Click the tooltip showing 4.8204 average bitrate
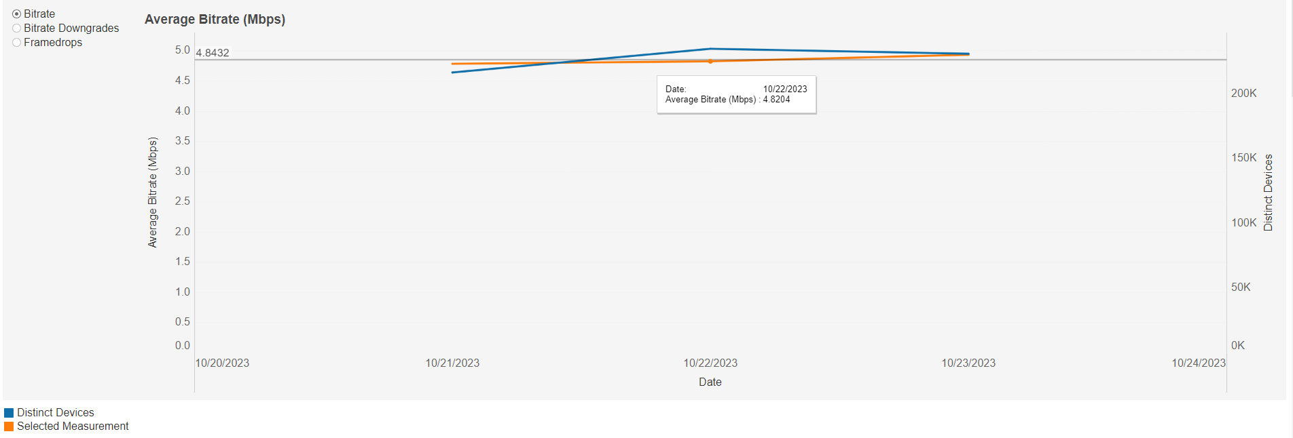 (x=736, y=95)
